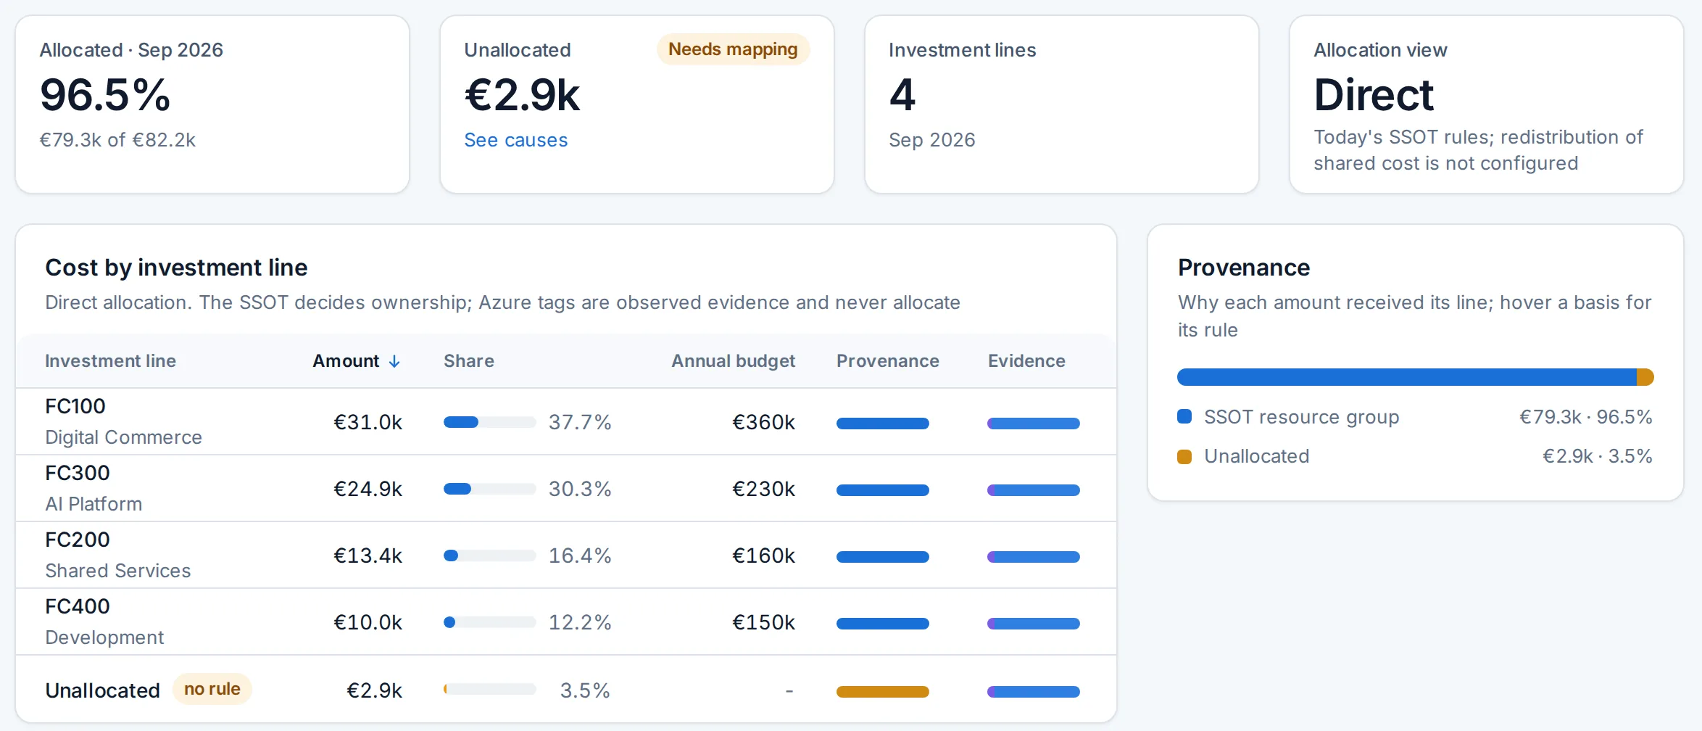Click the 37.7% share value
The width and height of the screenshot is (1702, 731).
pyautogui.click(x=580, y=422)
